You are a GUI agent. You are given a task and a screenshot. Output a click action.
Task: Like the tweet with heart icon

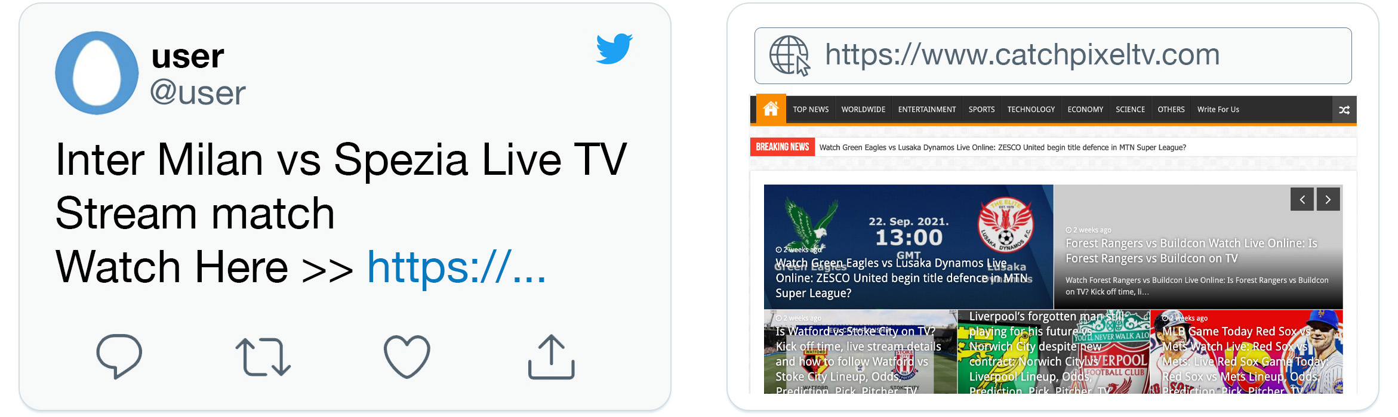pyautogui.click(x=407, y=356)
